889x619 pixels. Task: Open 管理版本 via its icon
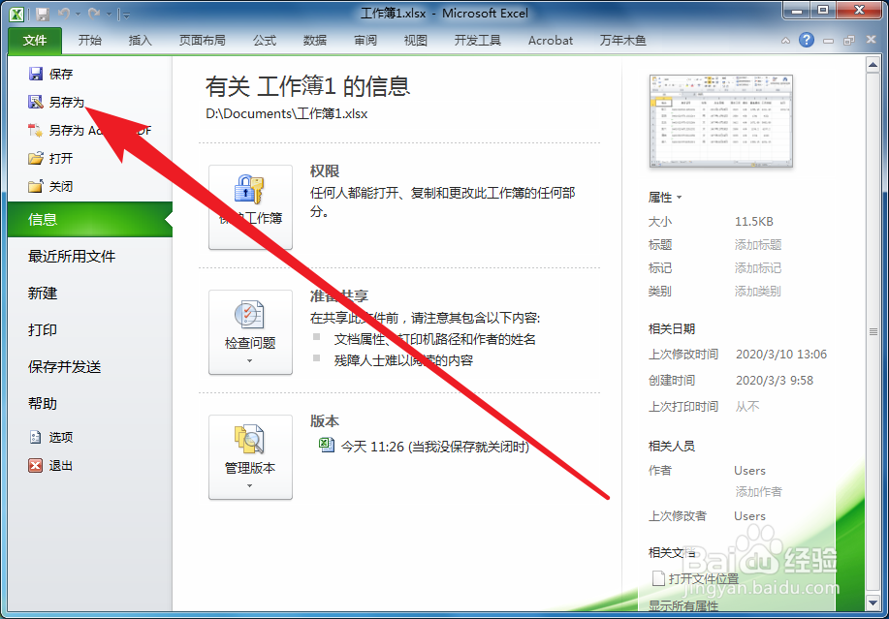[250, 441]
